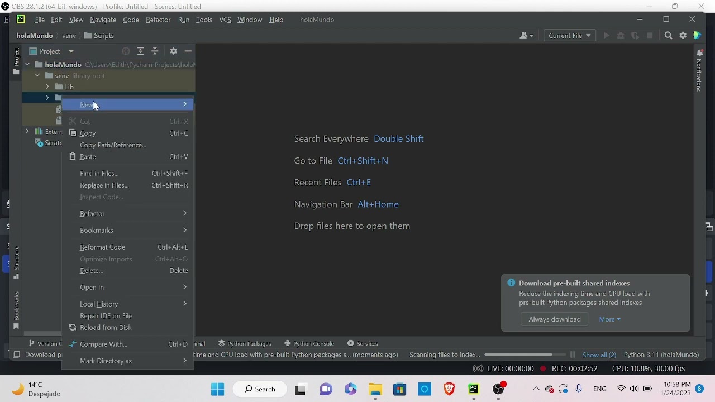The image size is (715, 402).
Task: Open the File menu in menu bar
Action: [40, 20]
